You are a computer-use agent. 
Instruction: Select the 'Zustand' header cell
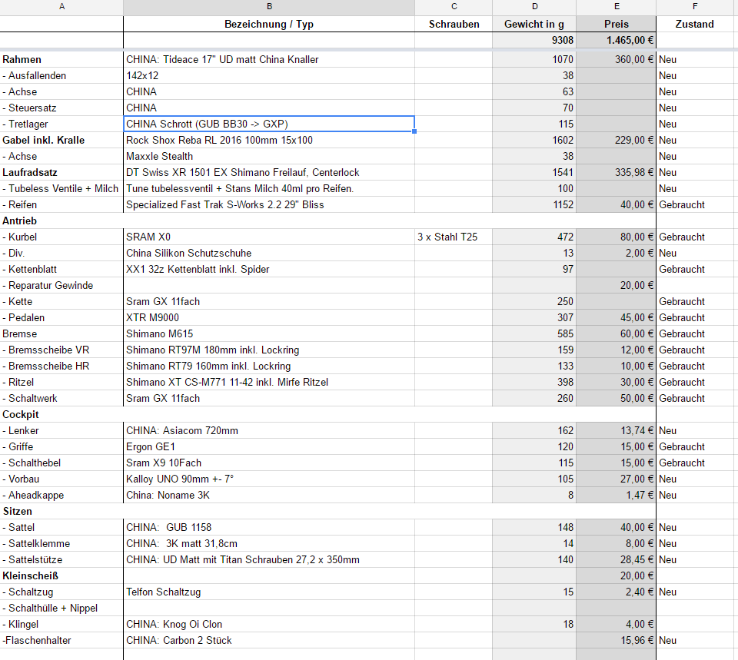694,24
